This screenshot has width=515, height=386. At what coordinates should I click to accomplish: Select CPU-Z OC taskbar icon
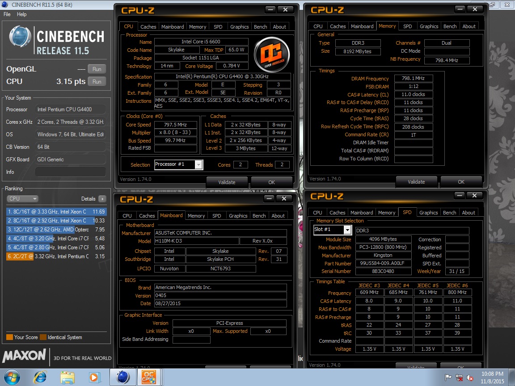click(x=148, y=377)
